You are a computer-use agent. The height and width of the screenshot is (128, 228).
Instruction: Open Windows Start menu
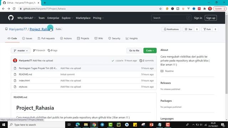[x=4, y=125]
